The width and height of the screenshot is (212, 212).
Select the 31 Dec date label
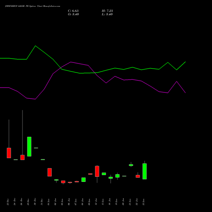tap(42, 202)
